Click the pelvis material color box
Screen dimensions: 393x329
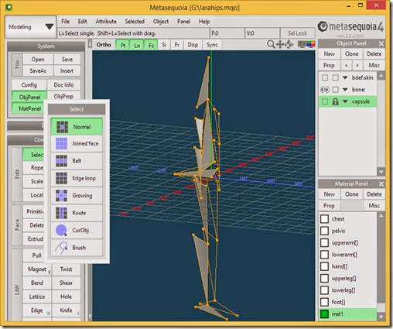[324, 231]
